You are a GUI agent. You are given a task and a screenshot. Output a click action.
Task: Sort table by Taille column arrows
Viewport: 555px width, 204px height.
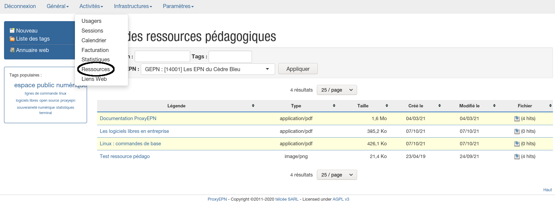point(387,106)
